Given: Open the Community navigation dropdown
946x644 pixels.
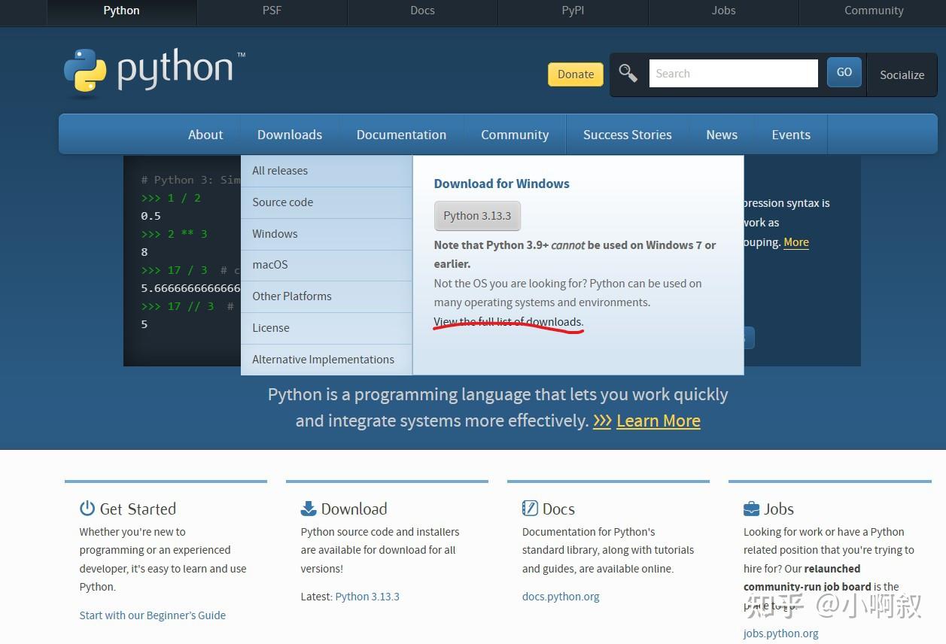Looking at the screenshot, I should (515, 134).
